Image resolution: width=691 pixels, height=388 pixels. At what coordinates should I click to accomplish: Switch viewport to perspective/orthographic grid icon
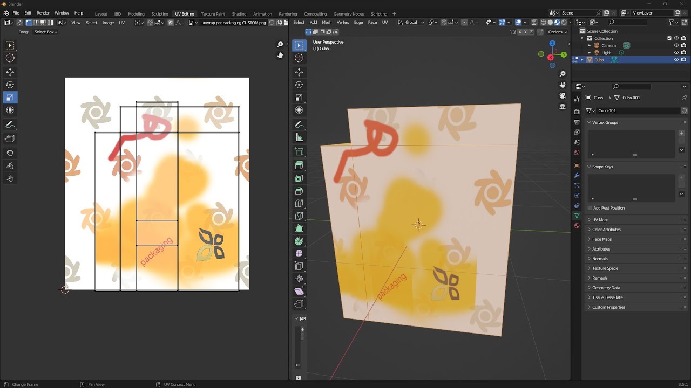[x=563, y=107]
